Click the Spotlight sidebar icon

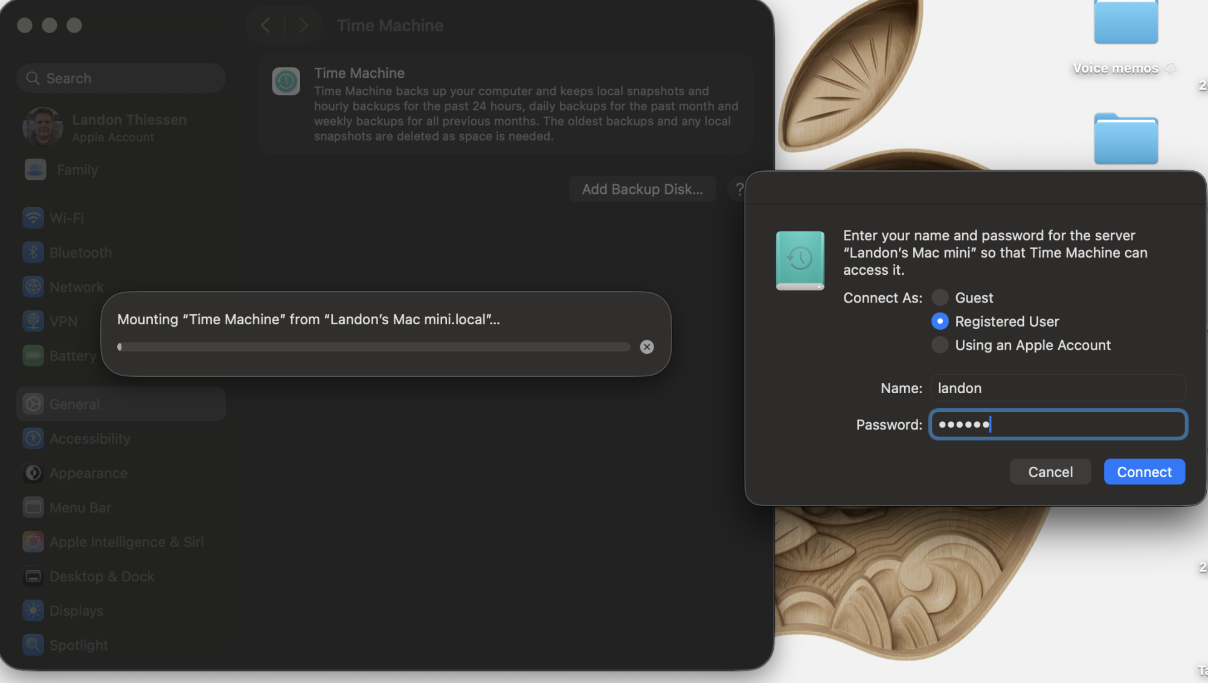33,645
